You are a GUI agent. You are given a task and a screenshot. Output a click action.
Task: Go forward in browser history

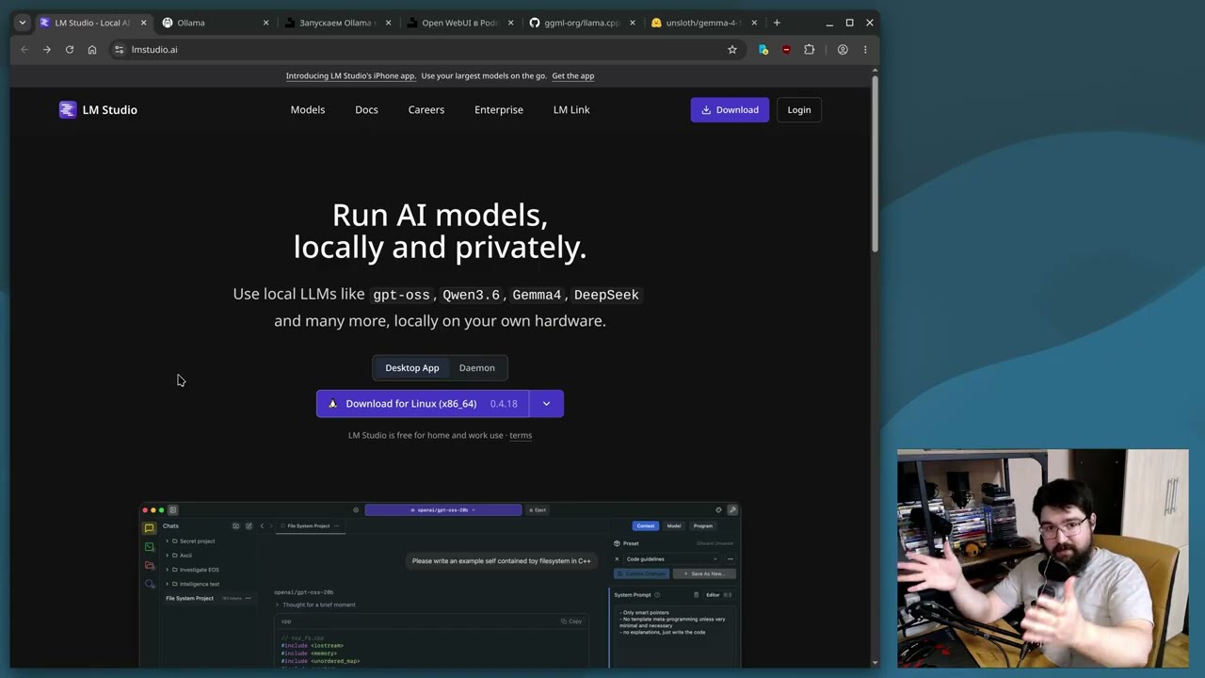pos(46,50)
